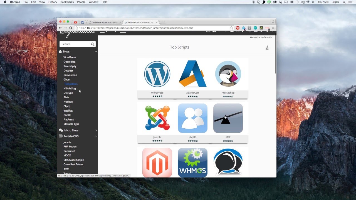This screenshot has height=200, width=356.
Task: Bookmark page with the star icon
Action: [x=232, y=28]
